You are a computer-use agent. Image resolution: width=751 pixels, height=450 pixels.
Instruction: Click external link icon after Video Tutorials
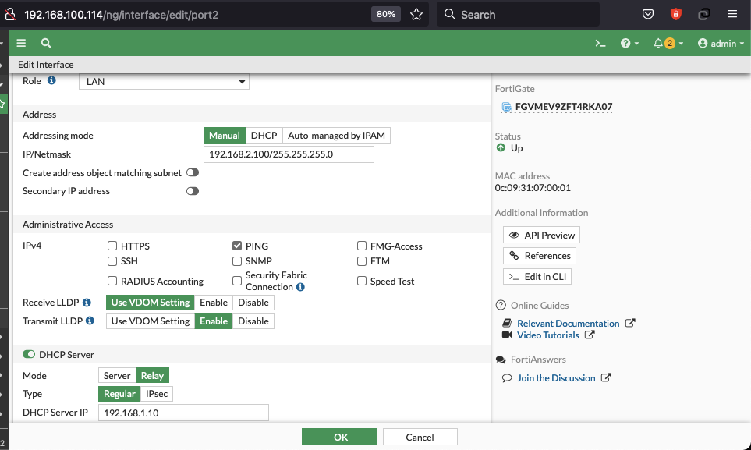[590, 335]
